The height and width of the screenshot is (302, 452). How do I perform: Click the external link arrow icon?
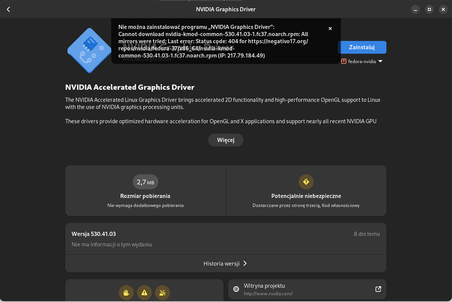tap(378, 289)
